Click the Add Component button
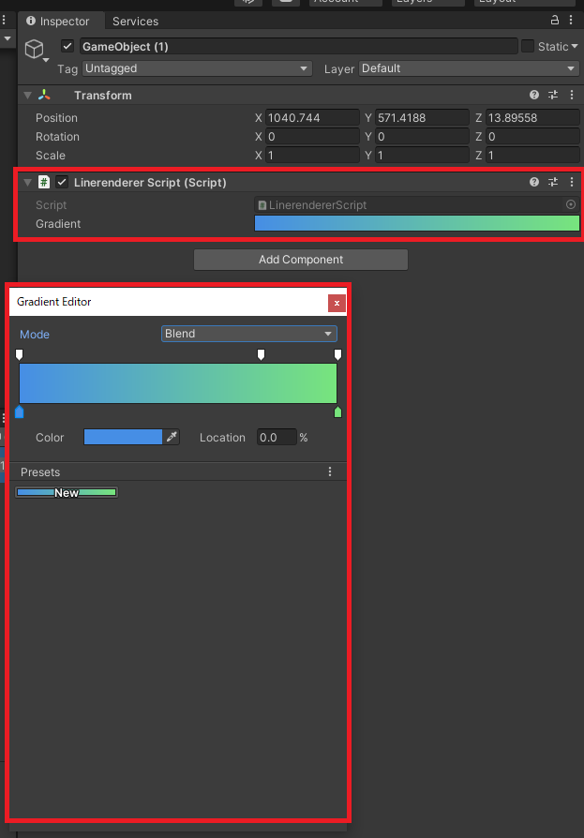 point(301,260)
